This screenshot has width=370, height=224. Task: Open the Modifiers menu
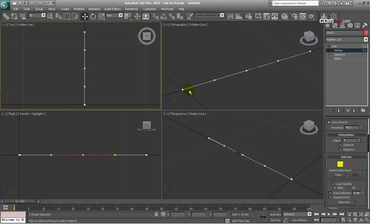tap(79, 9)
